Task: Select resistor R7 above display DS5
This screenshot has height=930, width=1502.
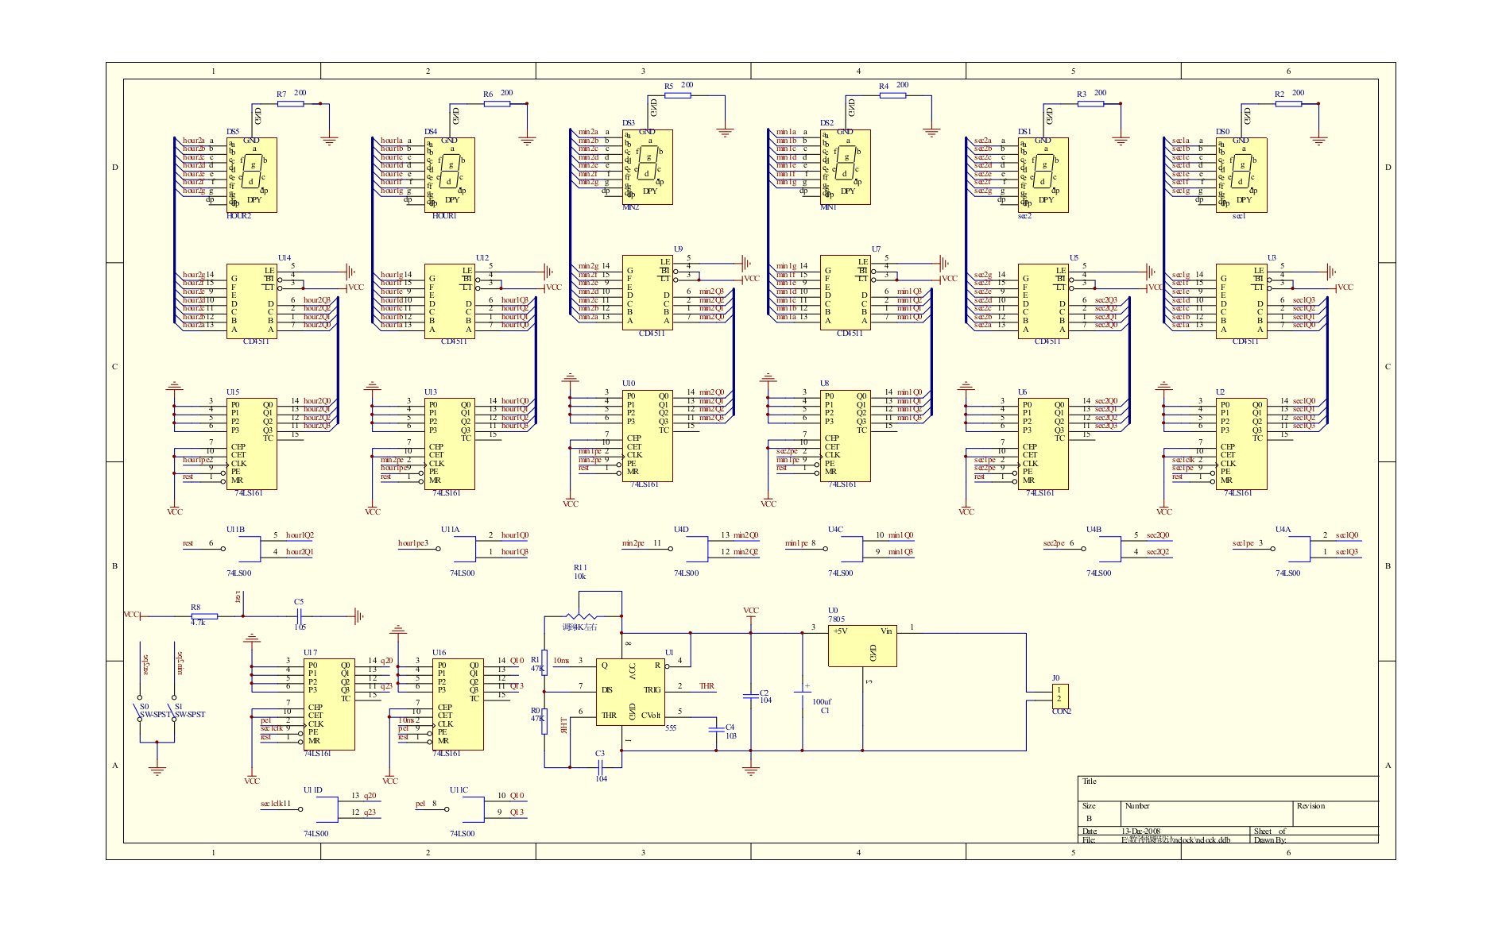Action: click(x=291, y=103)
